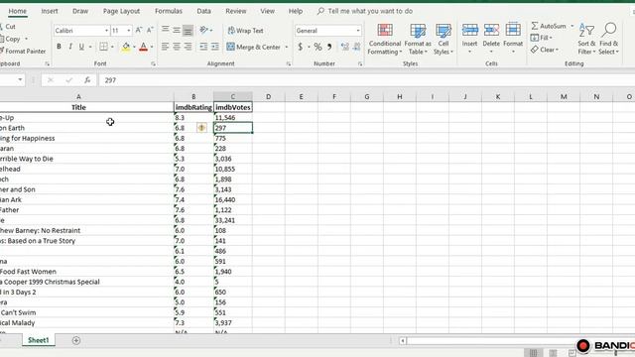Apply the yellow Fill Color
Viewport: 635px width, 357px height.
click(x=126, y=47)
